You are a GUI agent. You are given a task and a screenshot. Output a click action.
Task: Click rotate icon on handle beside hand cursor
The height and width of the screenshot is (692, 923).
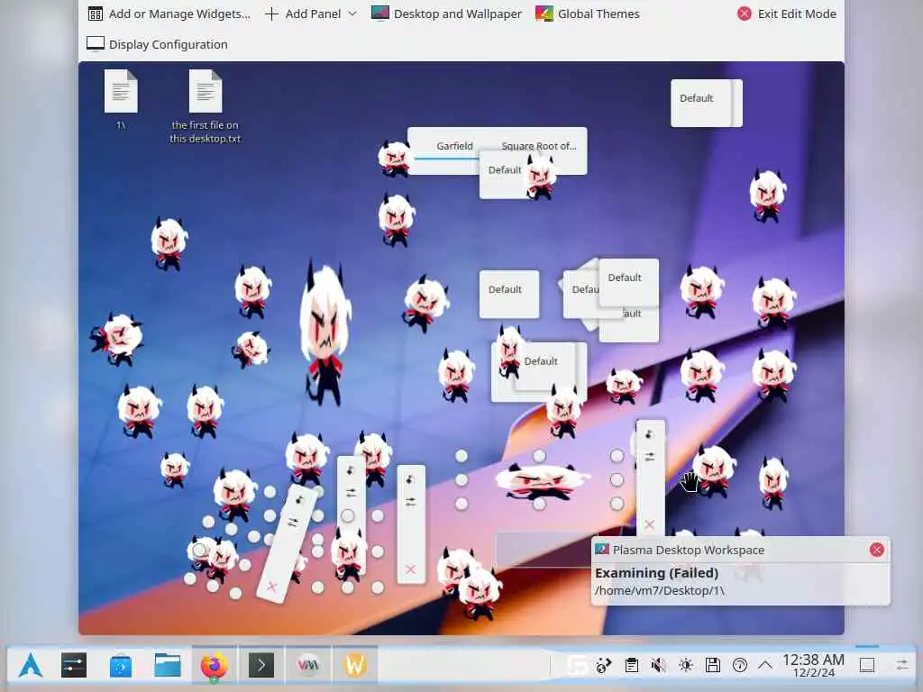point(649,435)
